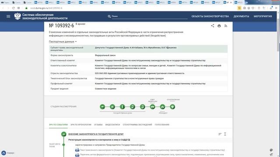Click Регистрация законопроекта и материалов event title

pyautogui.click(x=99, y=140)
